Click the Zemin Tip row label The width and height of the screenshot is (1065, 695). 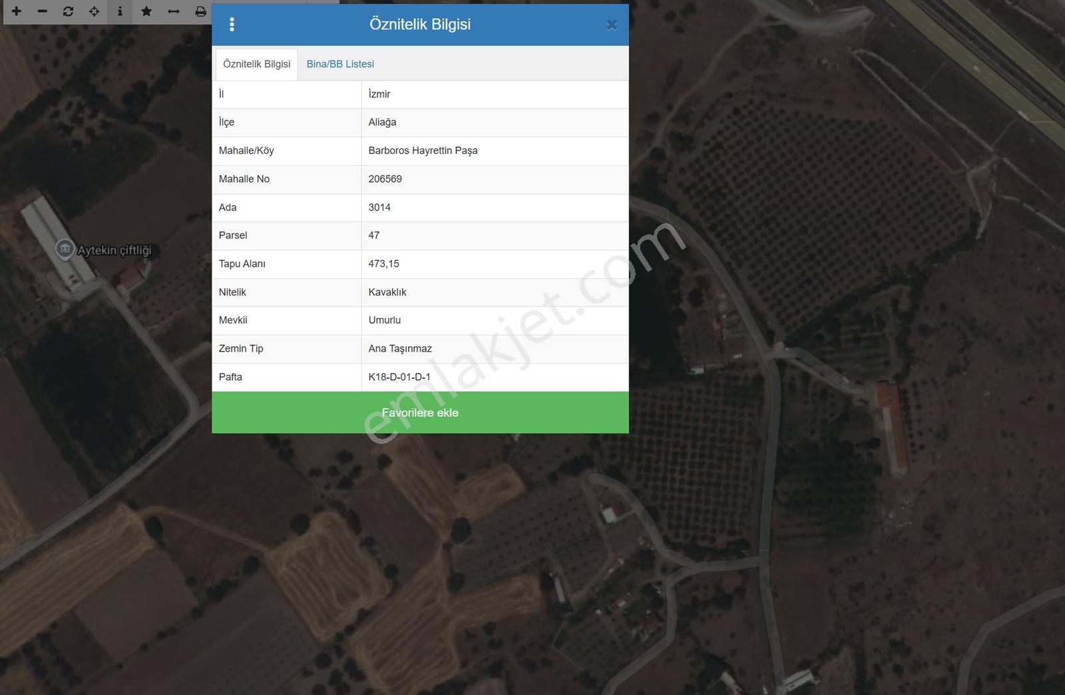tap(241, 348)
